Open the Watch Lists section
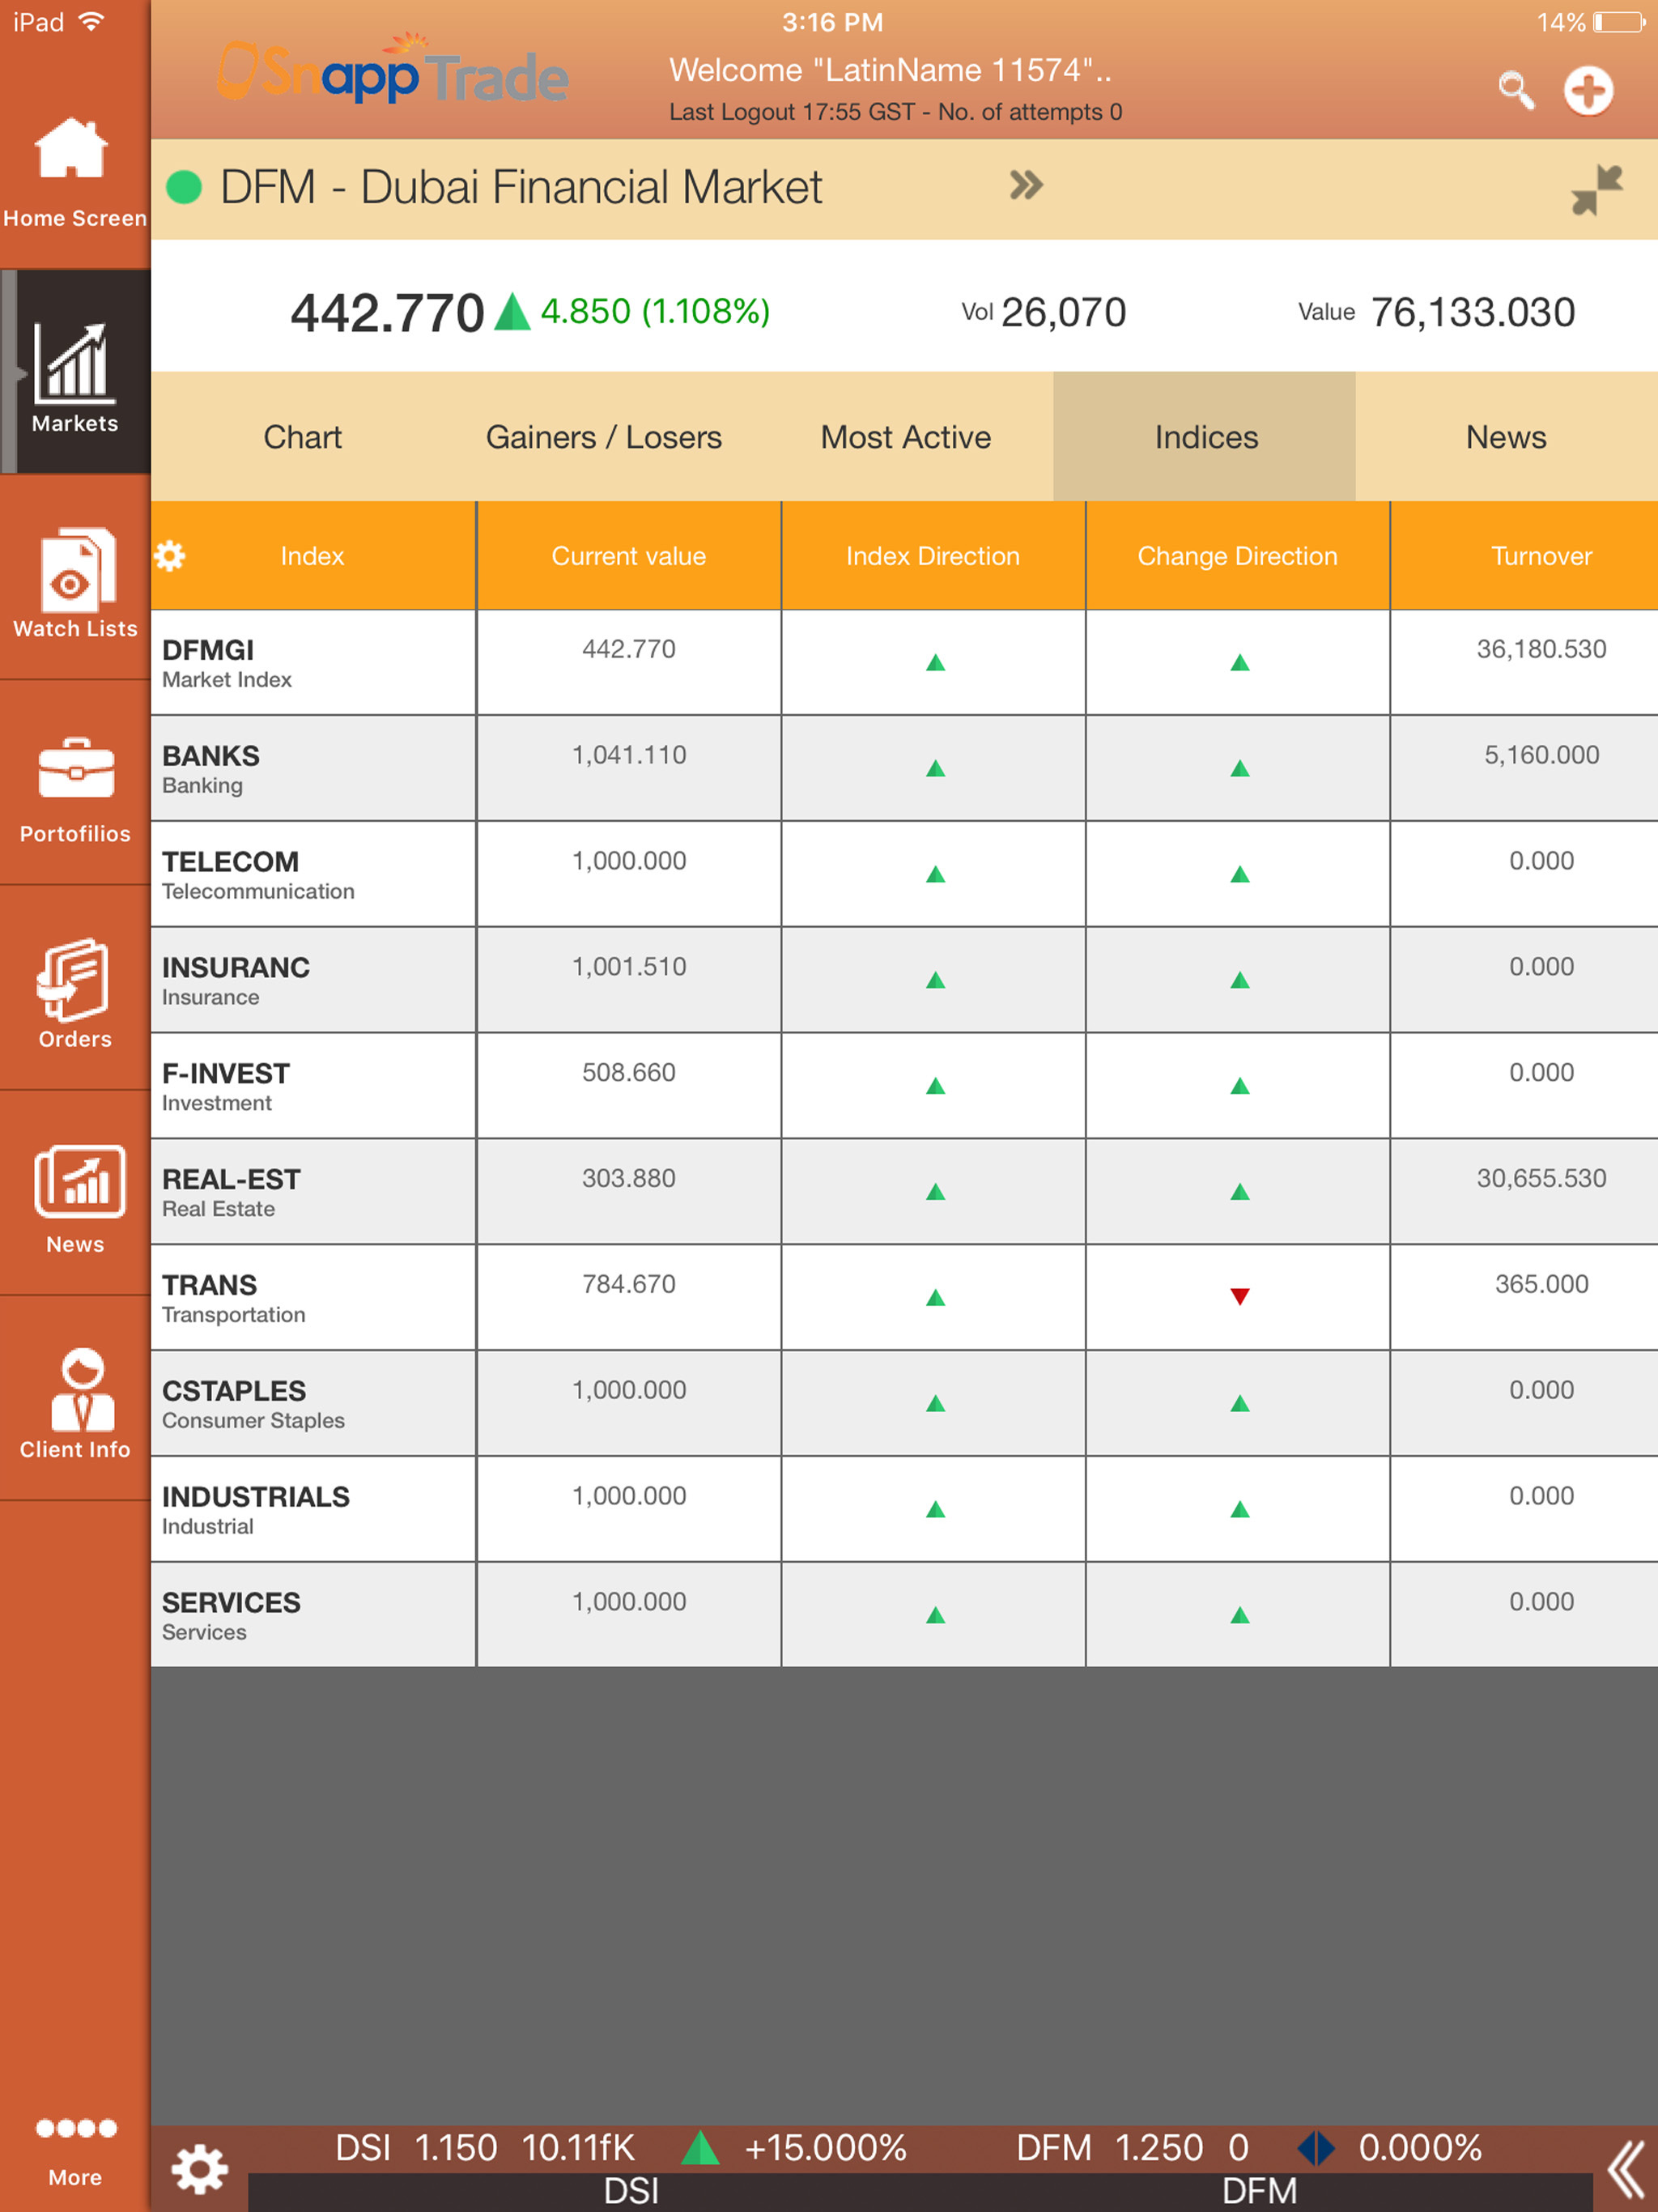This screenshot has width=1658, height=2212. pos(75,581)
